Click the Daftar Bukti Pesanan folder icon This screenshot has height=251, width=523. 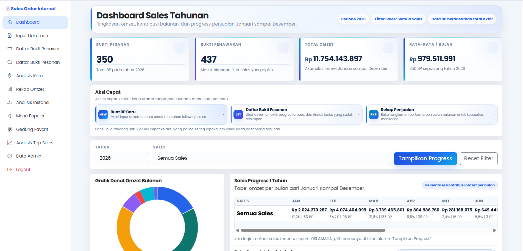(x=10, y=62)
